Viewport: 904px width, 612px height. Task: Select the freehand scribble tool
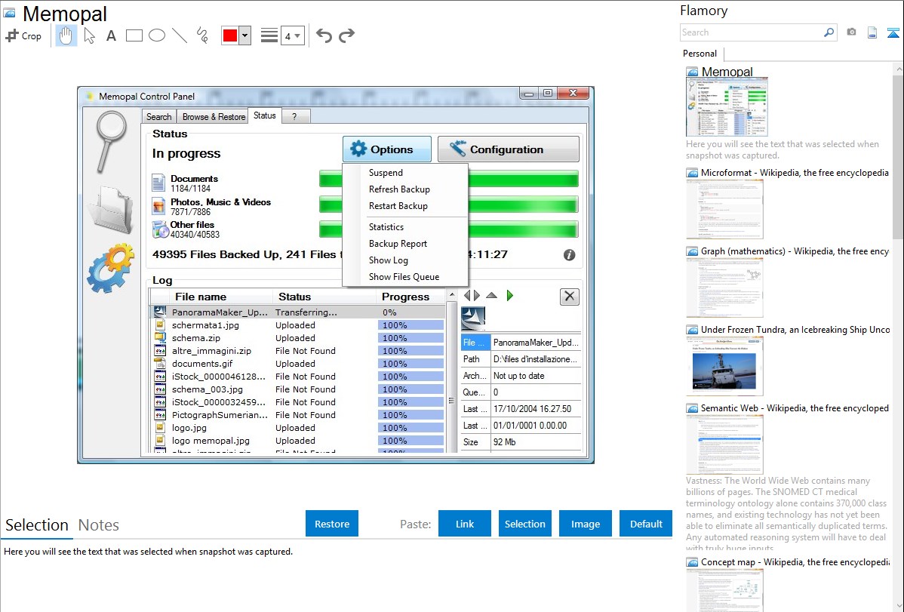[202, 35]
